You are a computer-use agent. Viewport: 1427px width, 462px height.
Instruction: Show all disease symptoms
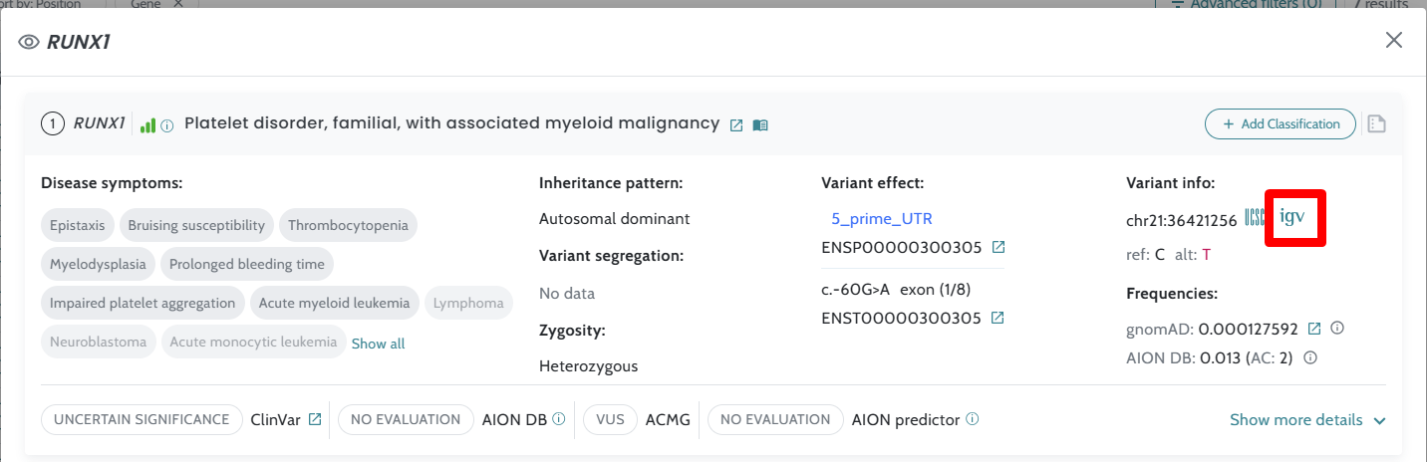pos(378,344)
